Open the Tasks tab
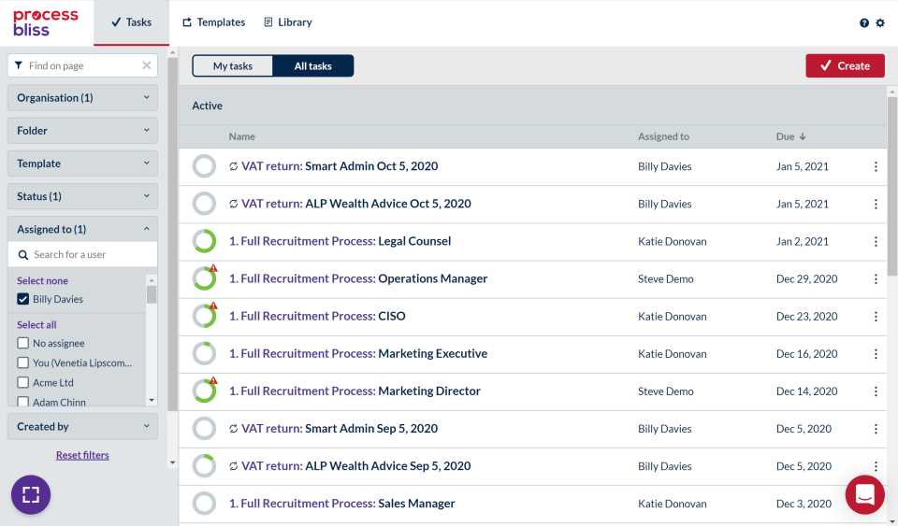The width and height of the screenshot is (898, 526). [132, 22]
